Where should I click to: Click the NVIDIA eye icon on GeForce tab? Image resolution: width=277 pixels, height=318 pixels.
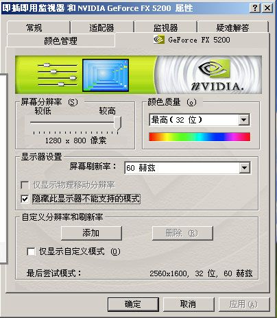coord(158,40)
